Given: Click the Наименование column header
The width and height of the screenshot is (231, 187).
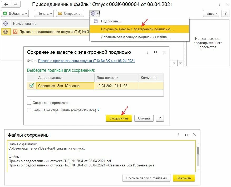Looking at the screenshot, I should [x=50, y=23].
